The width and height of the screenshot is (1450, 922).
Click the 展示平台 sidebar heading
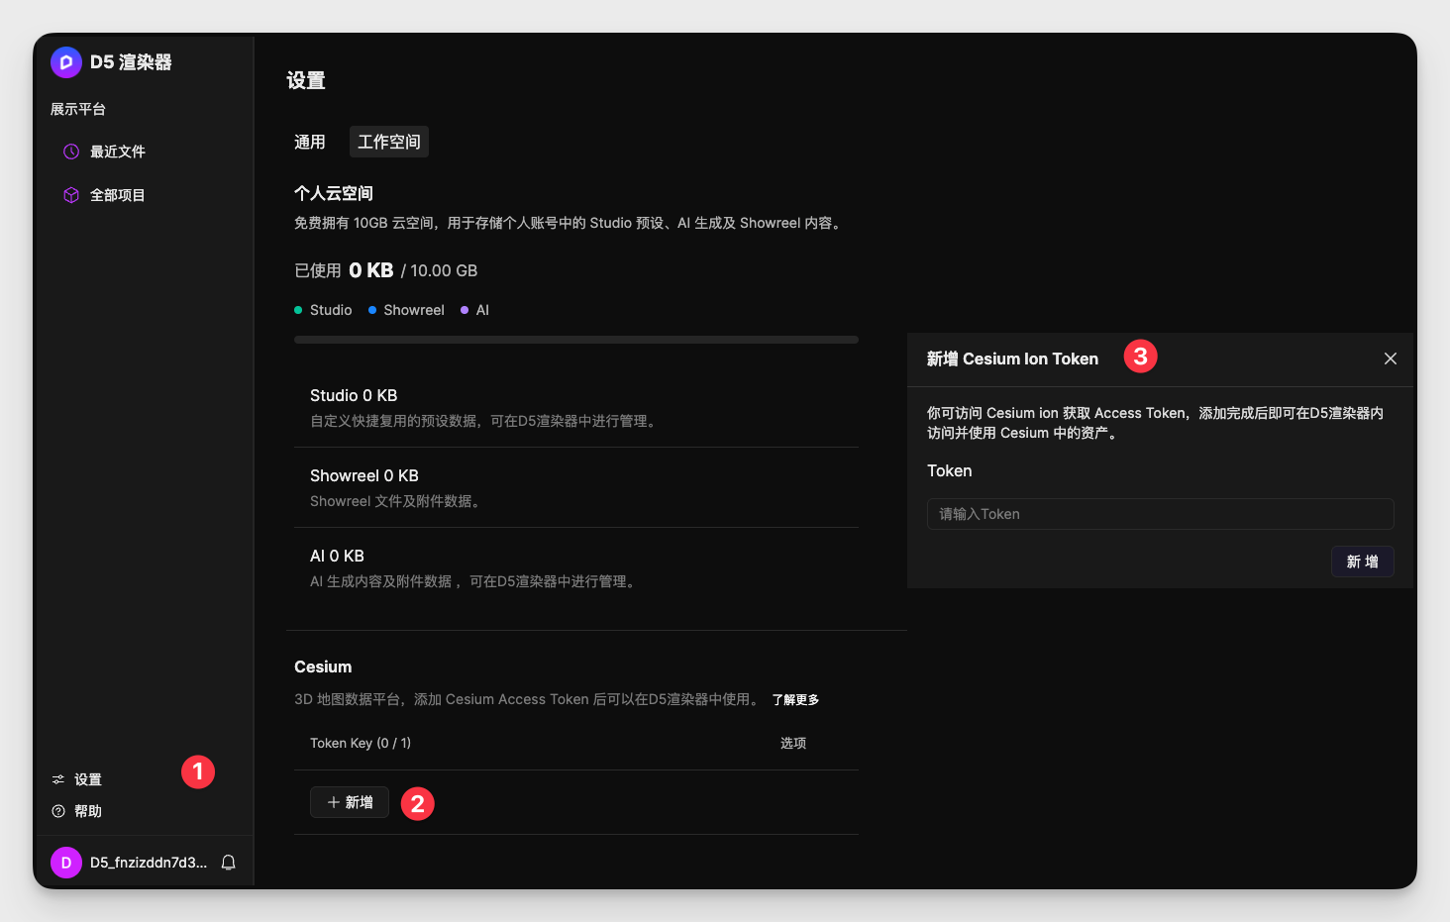point(78,109)
